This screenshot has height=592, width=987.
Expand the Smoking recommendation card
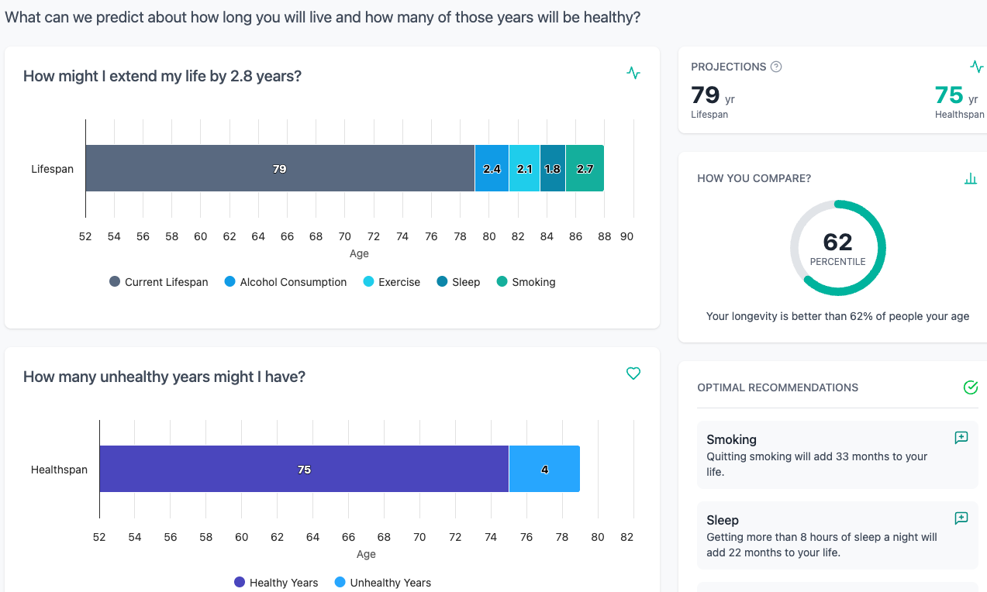[837, 455]
